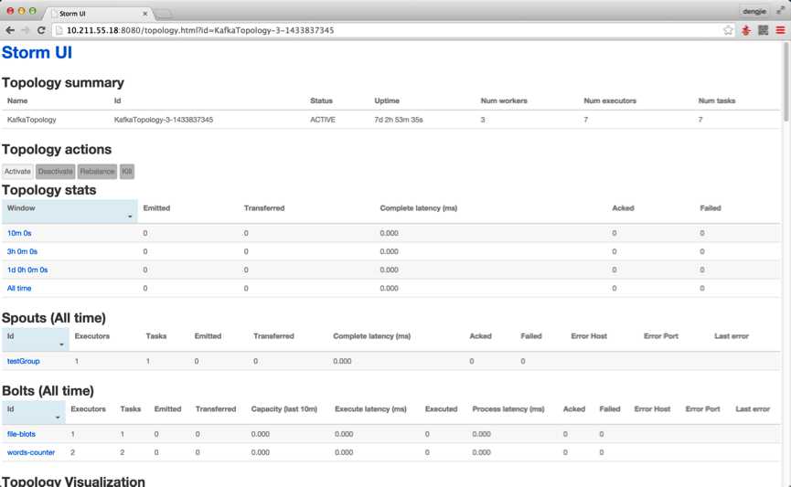Viewport: 791px width, 487px height.
Task: Click the Kill topology button
Action: pyautogui.click(x=126, y=172)
